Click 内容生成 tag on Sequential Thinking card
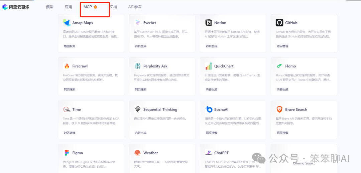This screenshot has width=361, height=173. [140, 133]
